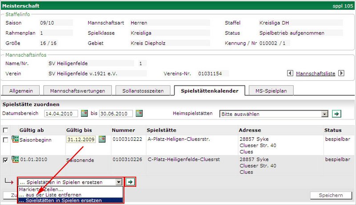This screenshot has width=356, height=205.
Task: Open calendar picker for end date 30.06.2010
Action: (x=139, y=114)
